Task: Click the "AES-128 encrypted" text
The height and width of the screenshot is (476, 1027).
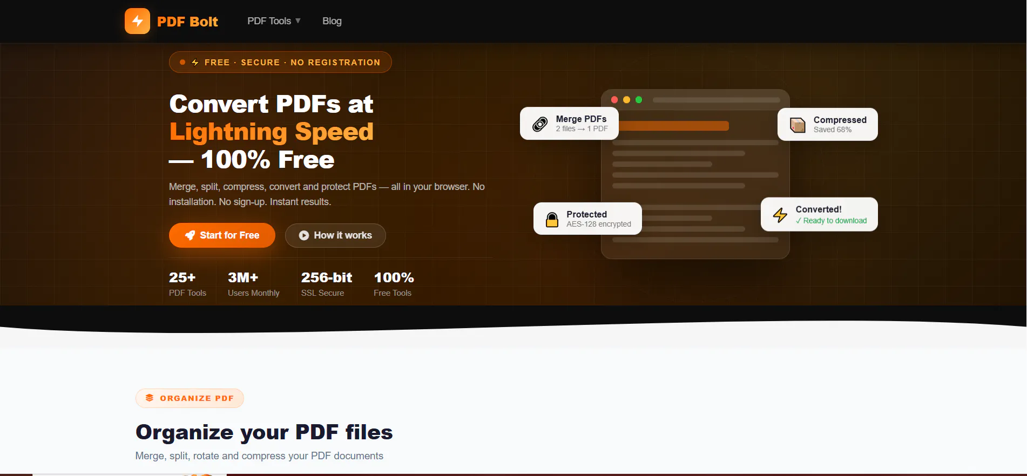Action: click(x=598, y=224)
